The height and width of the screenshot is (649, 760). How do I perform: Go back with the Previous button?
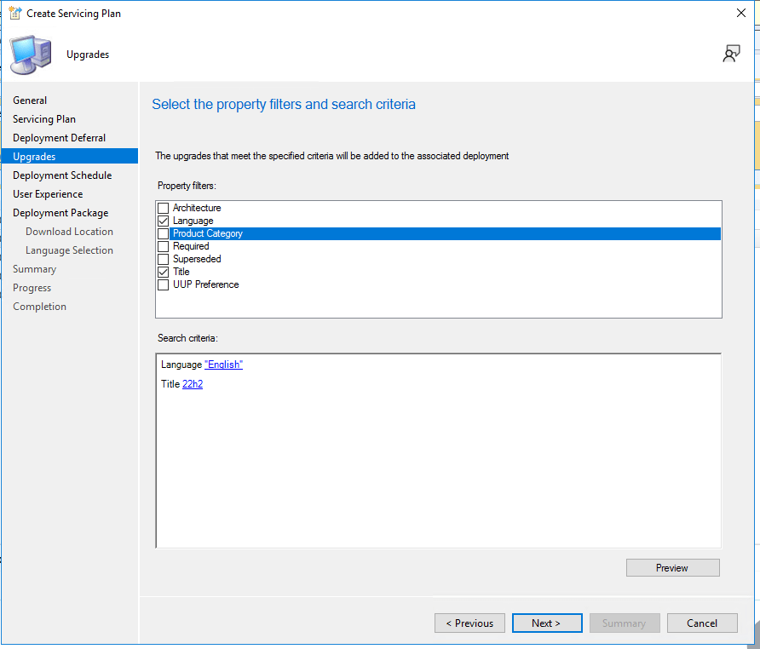pyautogui.click(x=469, y=623)
